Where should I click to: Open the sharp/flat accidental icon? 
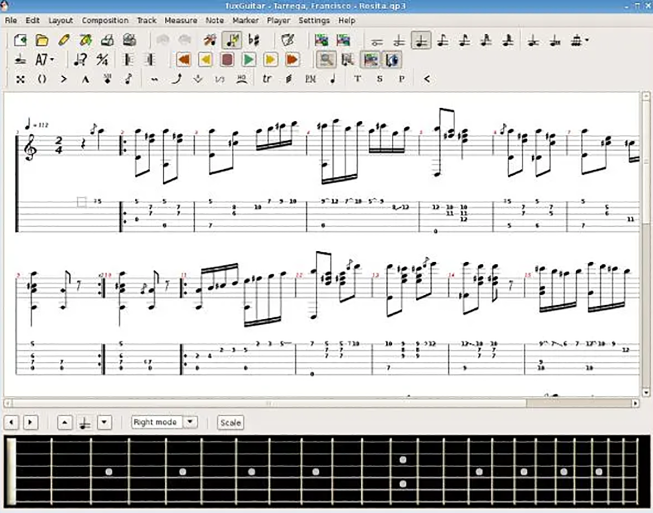254,40
